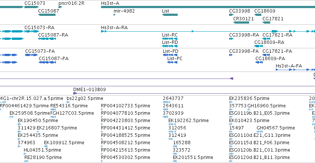The height and width of the screenshot is (163, 315).
Task: Select the CG17821-PA protein label
Action: tap(277, 51)
